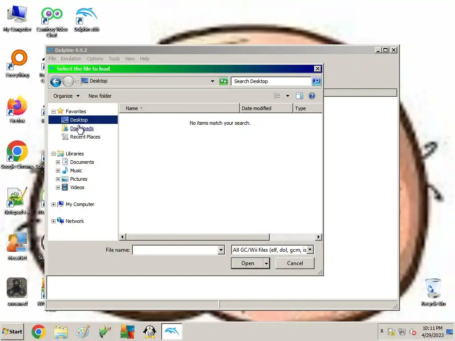The height and width of the screenshot is (341, 455).
Task: Sort by the Name column header
Action: coord(180,108)
